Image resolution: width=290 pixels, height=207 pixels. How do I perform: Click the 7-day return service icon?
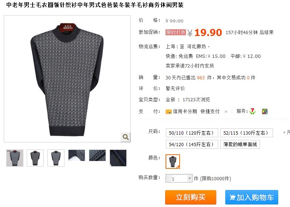tap(253, 111)
